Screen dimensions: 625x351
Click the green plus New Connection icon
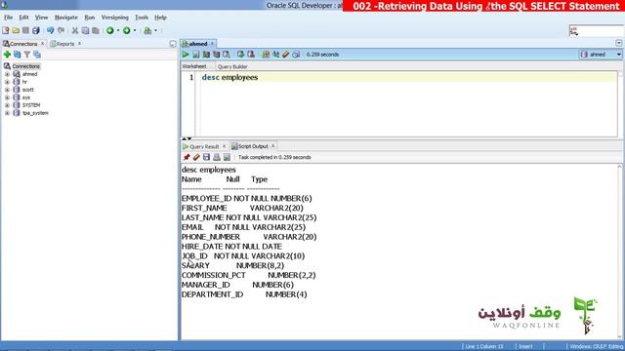7,55
